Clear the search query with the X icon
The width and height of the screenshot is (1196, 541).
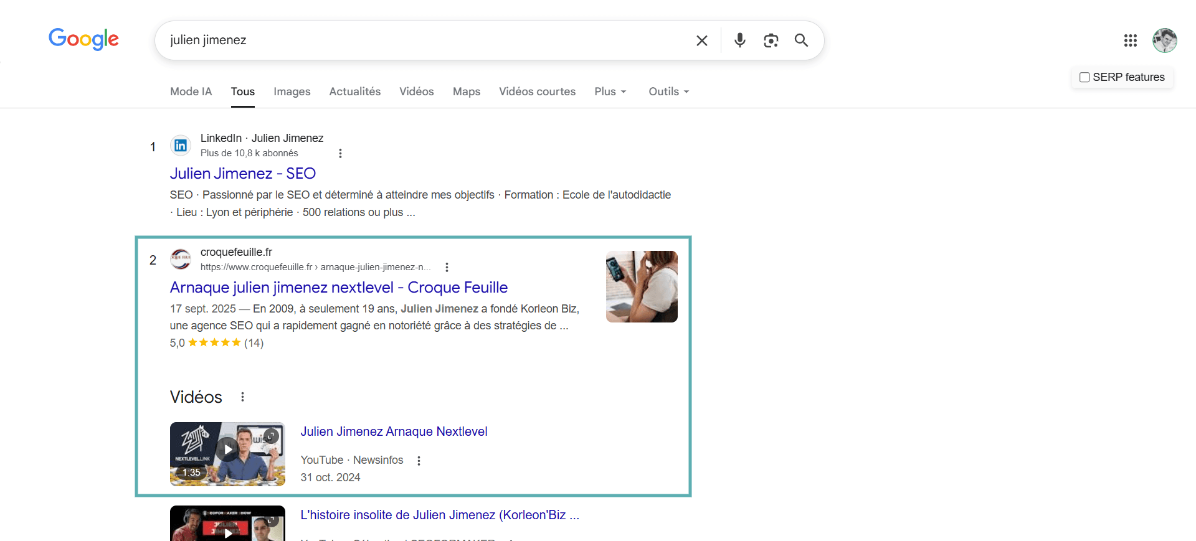click(x=702, y=40)
